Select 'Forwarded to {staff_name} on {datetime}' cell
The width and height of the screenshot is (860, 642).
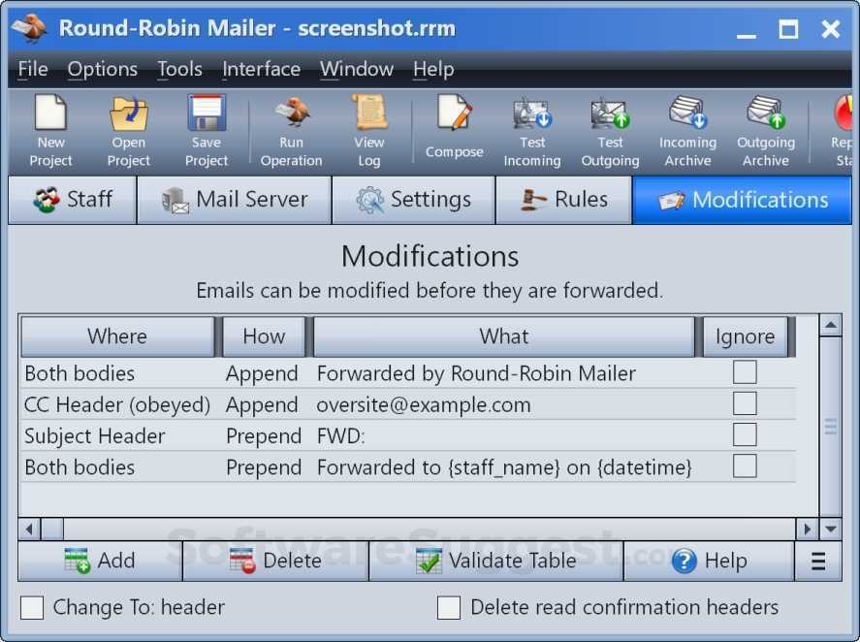pos(504,467)
